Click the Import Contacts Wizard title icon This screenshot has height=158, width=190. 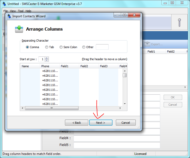(9, 16)
